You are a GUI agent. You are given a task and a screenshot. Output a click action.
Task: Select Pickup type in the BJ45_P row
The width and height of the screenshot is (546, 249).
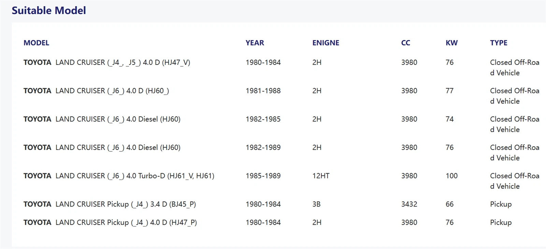[501, 204]
